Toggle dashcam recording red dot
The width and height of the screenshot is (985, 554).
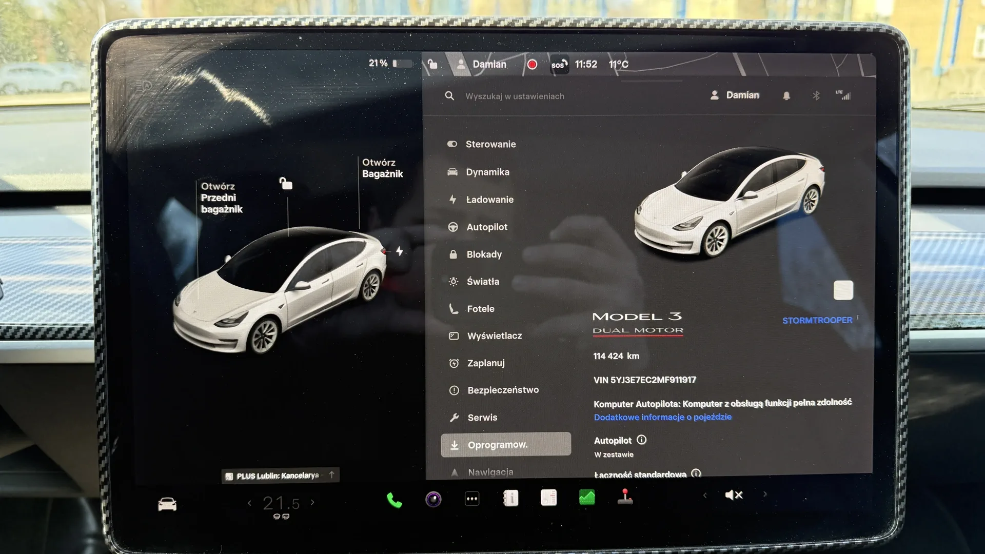point(532,64)
